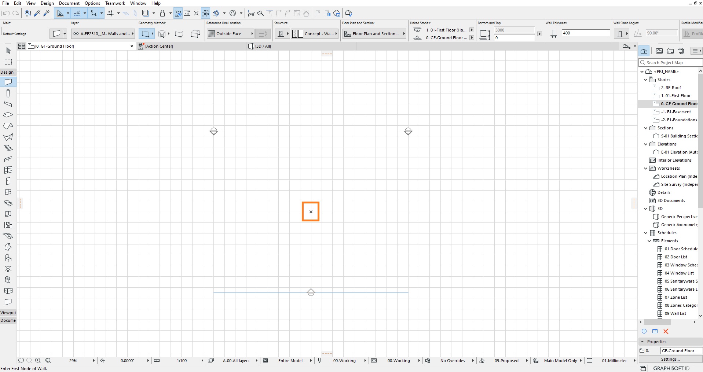Open the Design menu
This screenshot has width=703, height=372.
click(47, 3)
